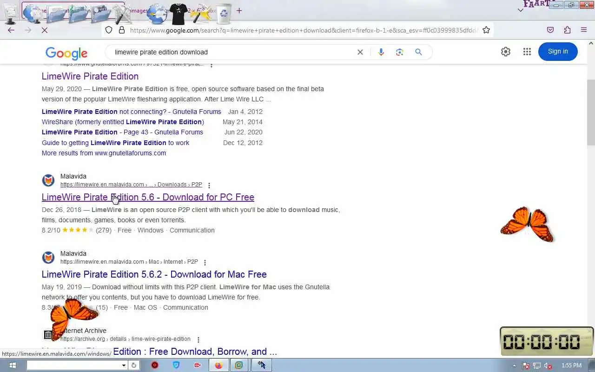
Task: Click the taskbar address refresh button
Action: pyautogui.click(x=134, y=365)
